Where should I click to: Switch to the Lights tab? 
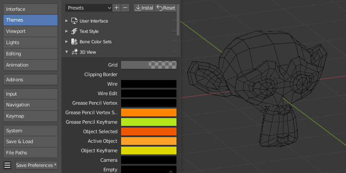[30, 42]
